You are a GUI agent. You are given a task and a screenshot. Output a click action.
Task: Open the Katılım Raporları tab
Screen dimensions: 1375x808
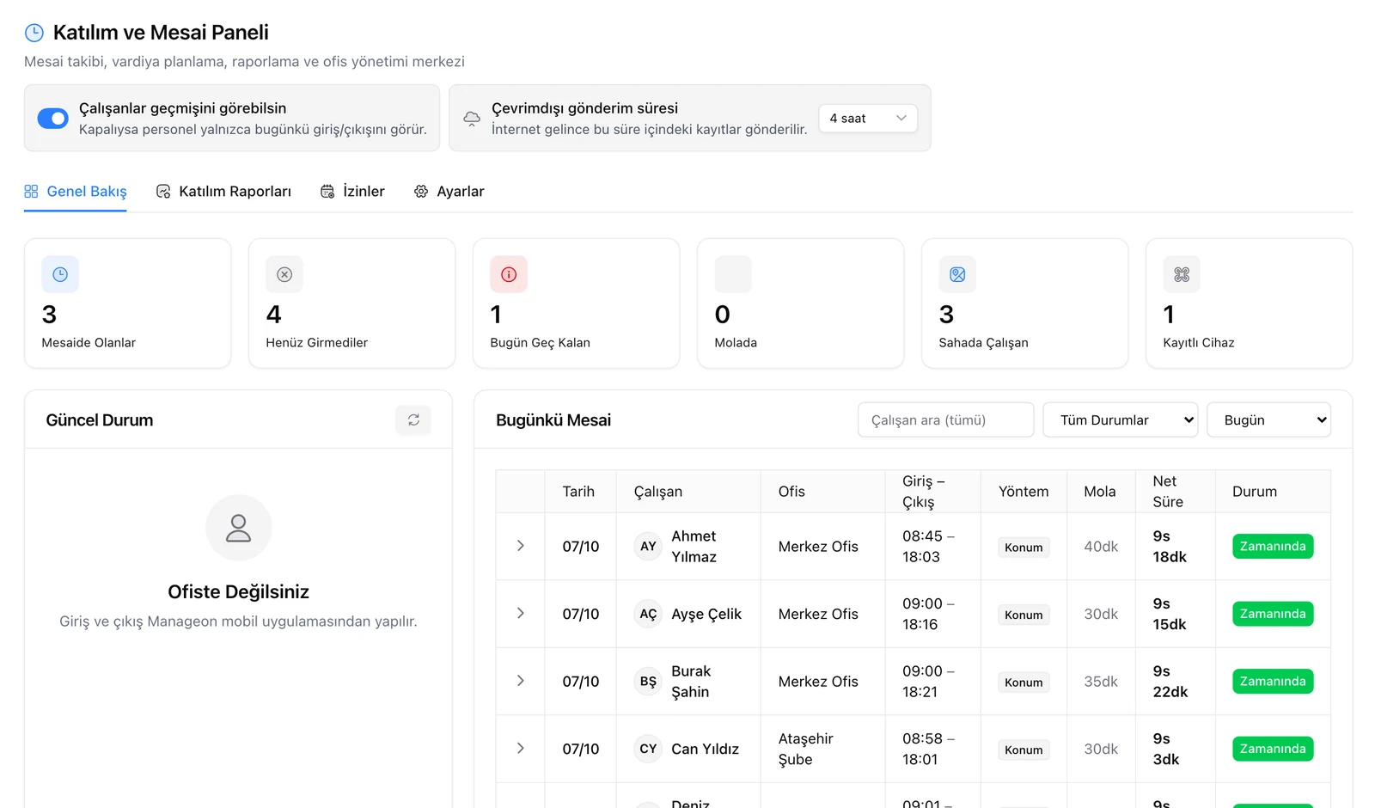coord(223,192)
